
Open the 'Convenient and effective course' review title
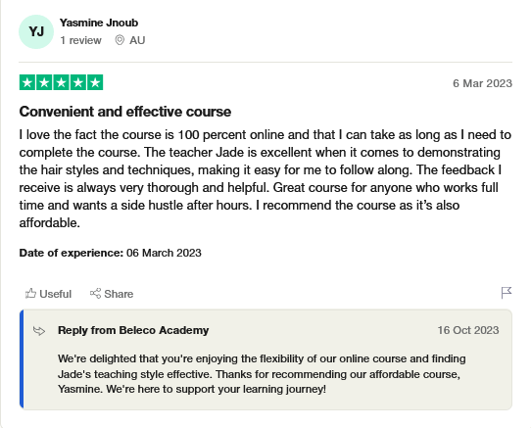(125, 112)
